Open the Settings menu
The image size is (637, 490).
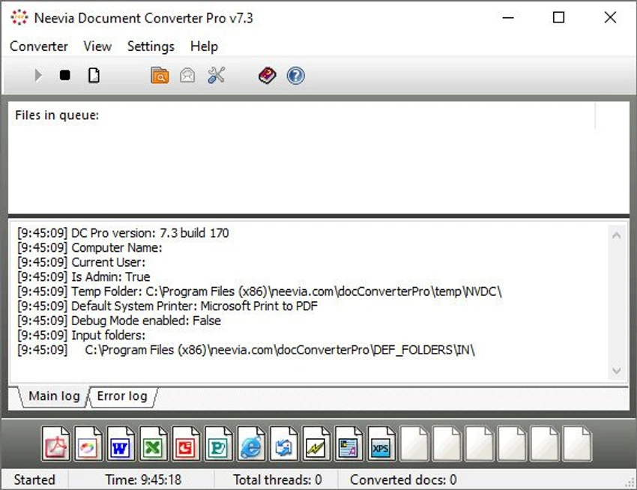click(x=151, y=46)
